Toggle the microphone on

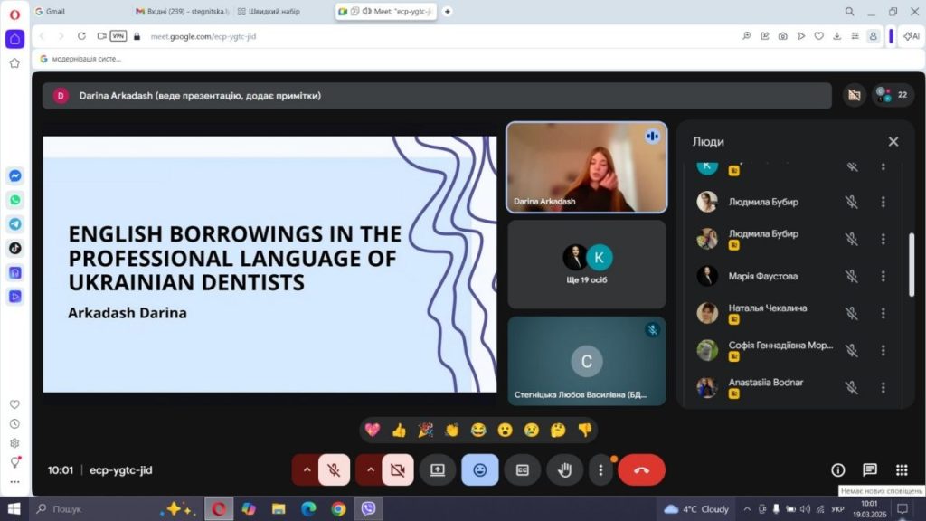point(334,469)
